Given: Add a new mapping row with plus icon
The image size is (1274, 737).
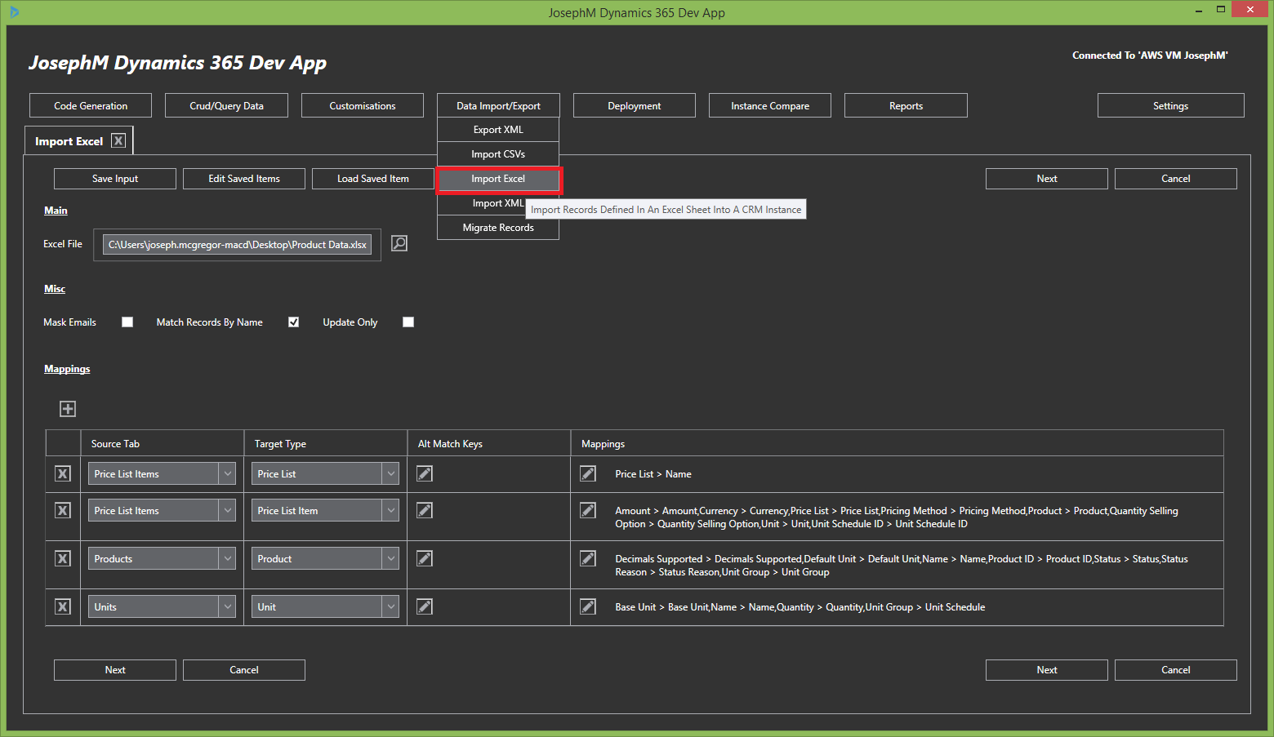Looking at the screenshot, I should coord(68,409).
